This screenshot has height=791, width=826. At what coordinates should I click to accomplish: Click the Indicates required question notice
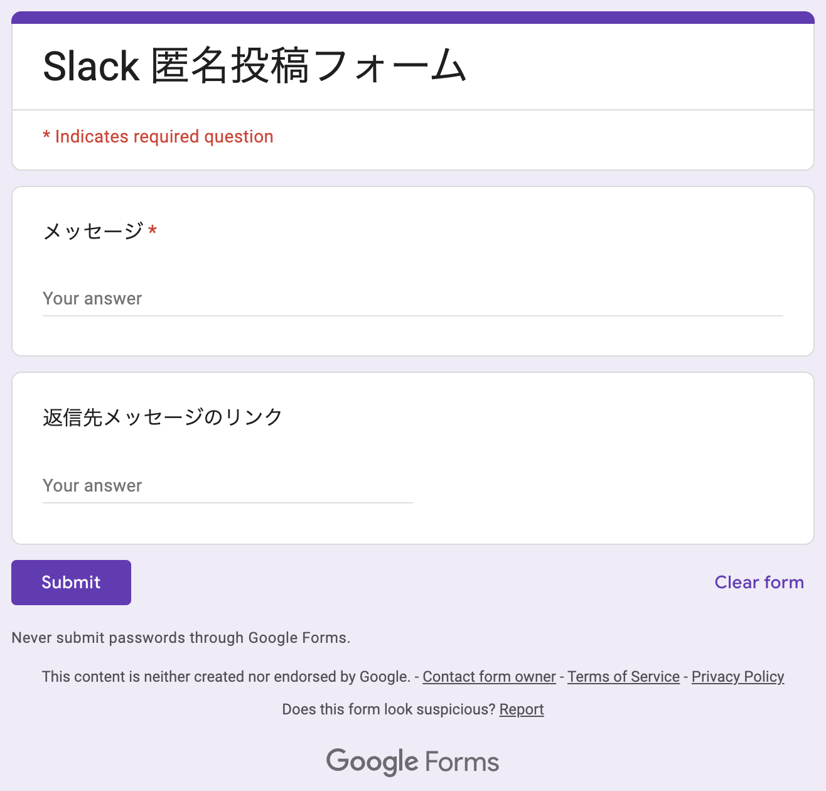coord(158,136)
